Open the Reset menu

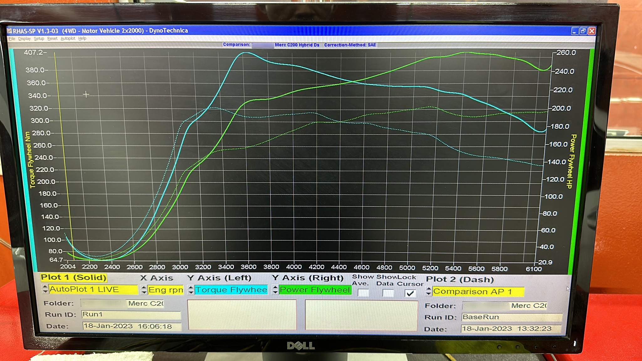(x=52, y=39)
